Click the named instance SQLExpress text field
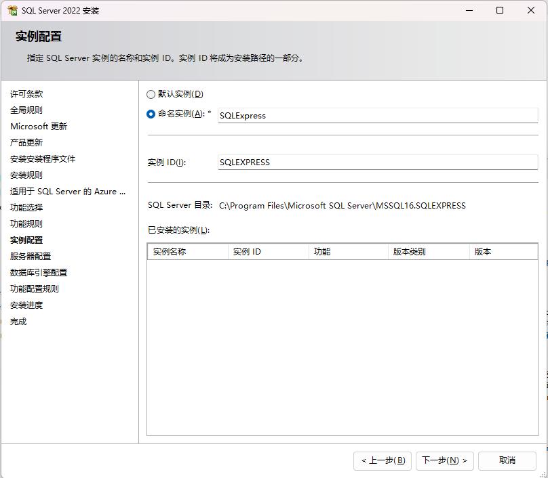Image resolution: width=548 pixels, height=478 pixels. (x=377, y=116)
